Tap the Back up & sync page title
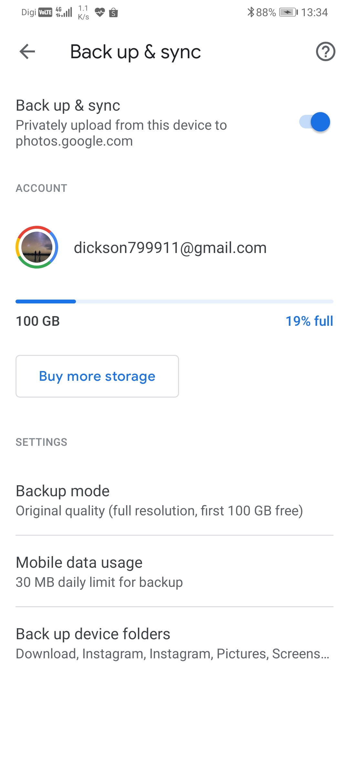Image resolution: width=349 pixels, height=757 pixels. click(x=135, y=52)
